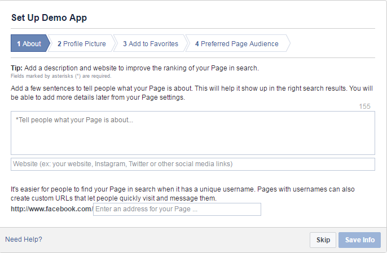Focus the Page description text area

[x=193, y=133]
